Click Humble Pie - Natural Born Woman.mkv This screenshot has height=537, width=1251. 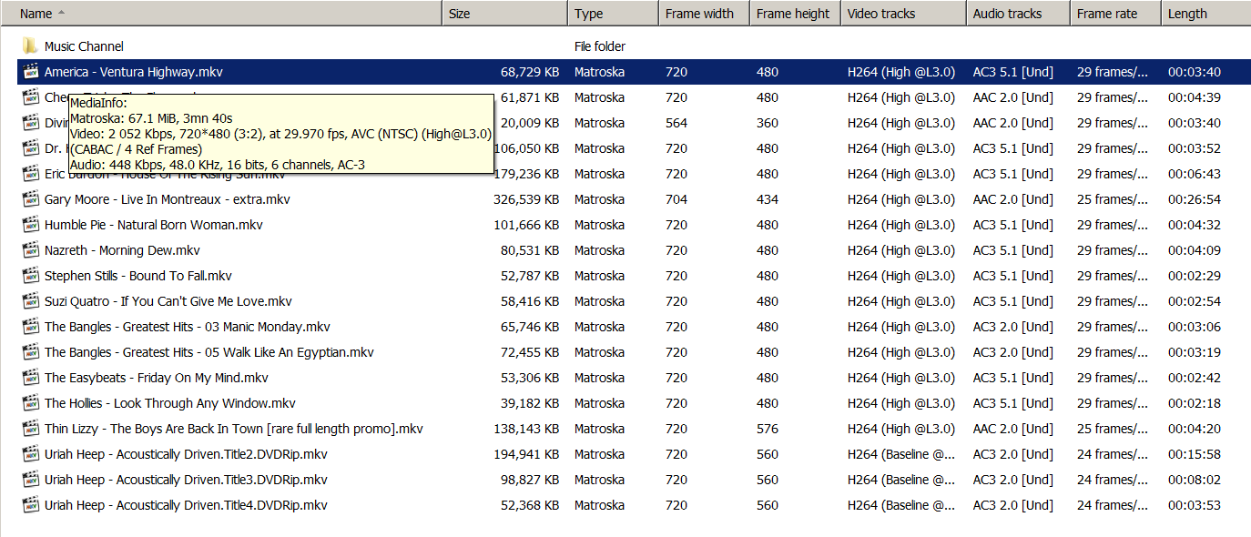coord(154,225)
